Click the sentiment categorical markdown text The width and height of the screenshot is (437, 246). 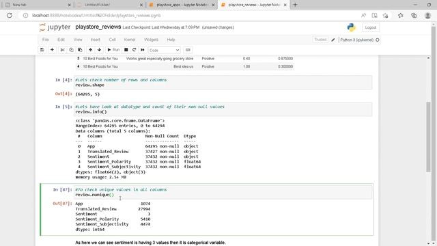point(150,243)
